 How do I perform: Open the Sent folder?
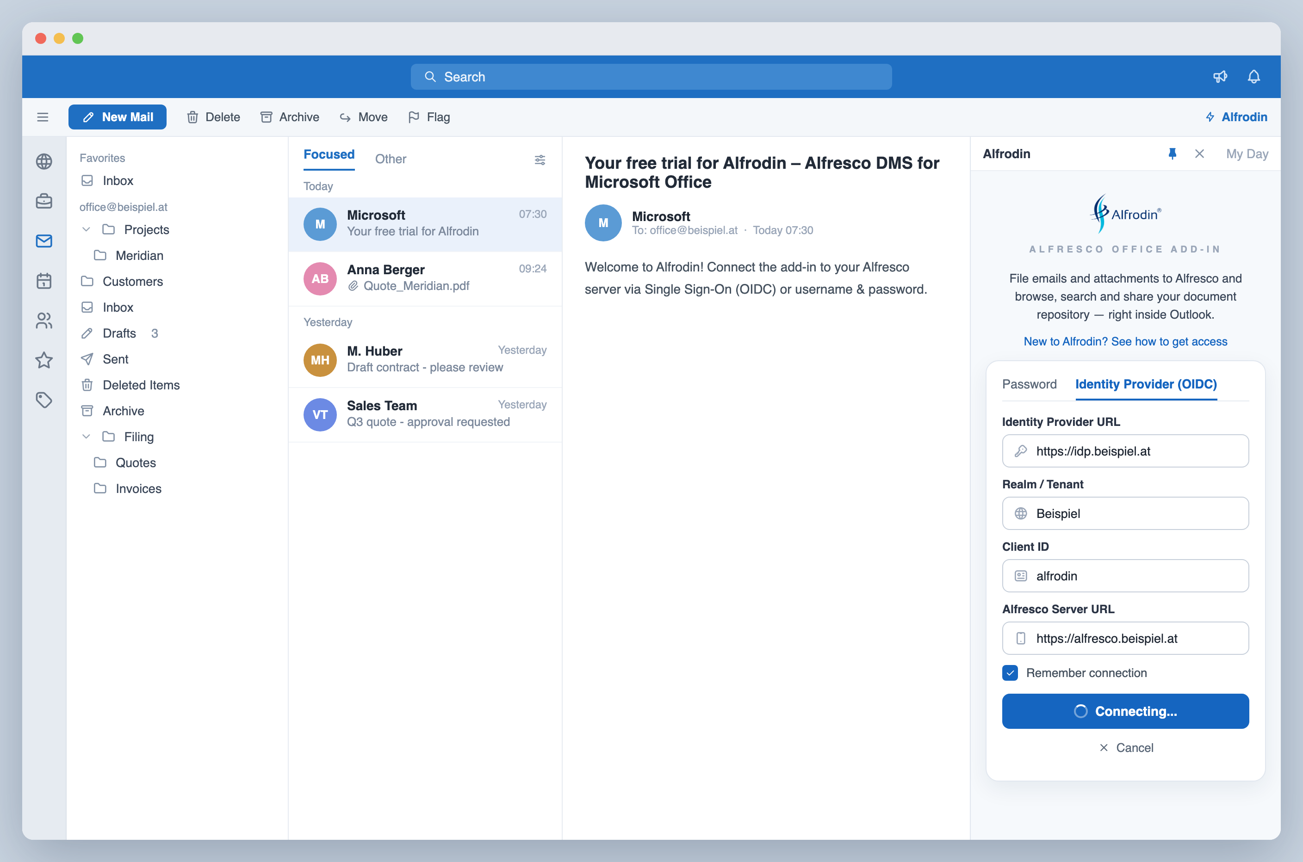coord(177,359)
